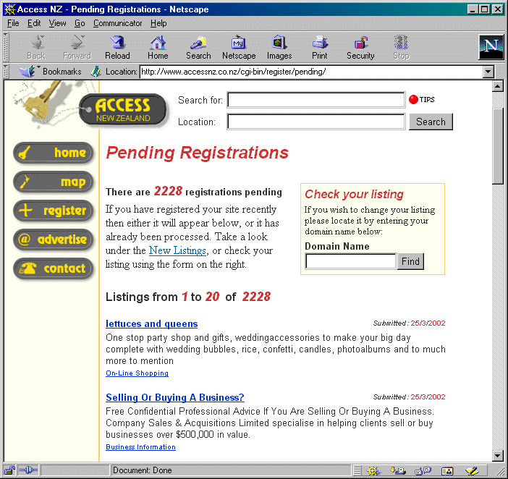The image size is (508, 479).
Task: Click the vertical scrollbar down arrow
Action: [497, 455]
